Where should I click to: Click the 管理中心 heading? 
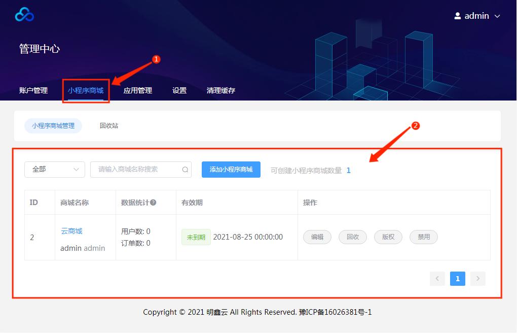pyautogui.click(x=40, y=49)
